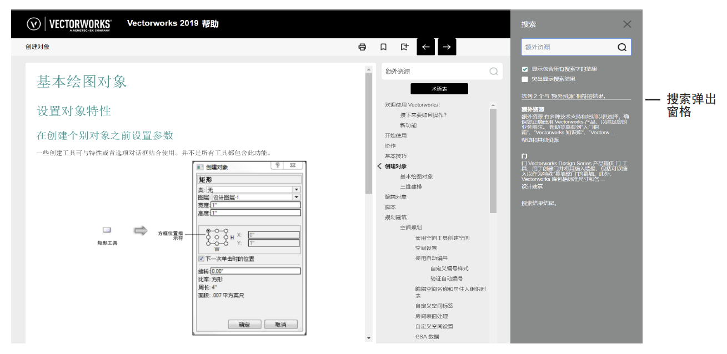
Task: Click the add bookmark icon
Action: click(405, 47)
